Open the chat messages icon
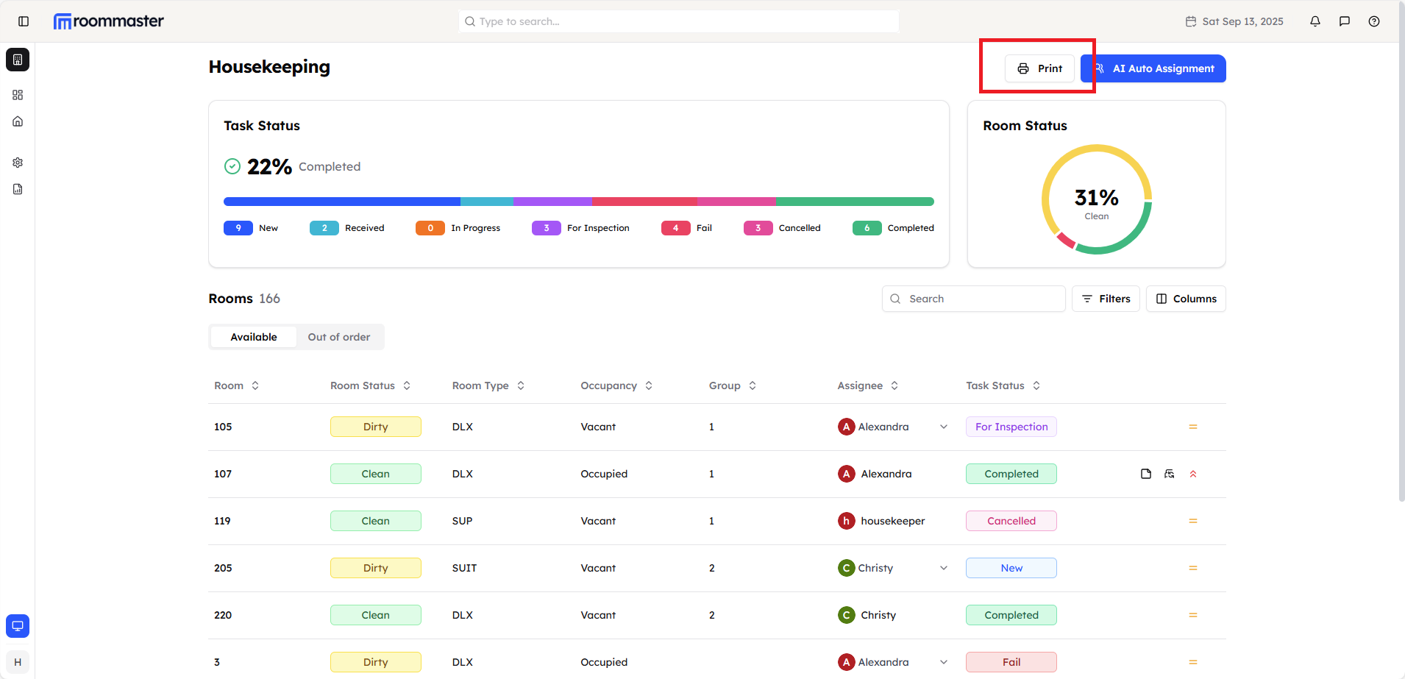1405x679 pixels. pyautogui.click(x=1345, y=21)
